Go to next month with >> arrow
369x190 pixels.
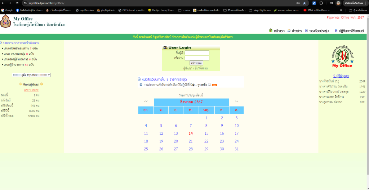click(x=236, y=101)
